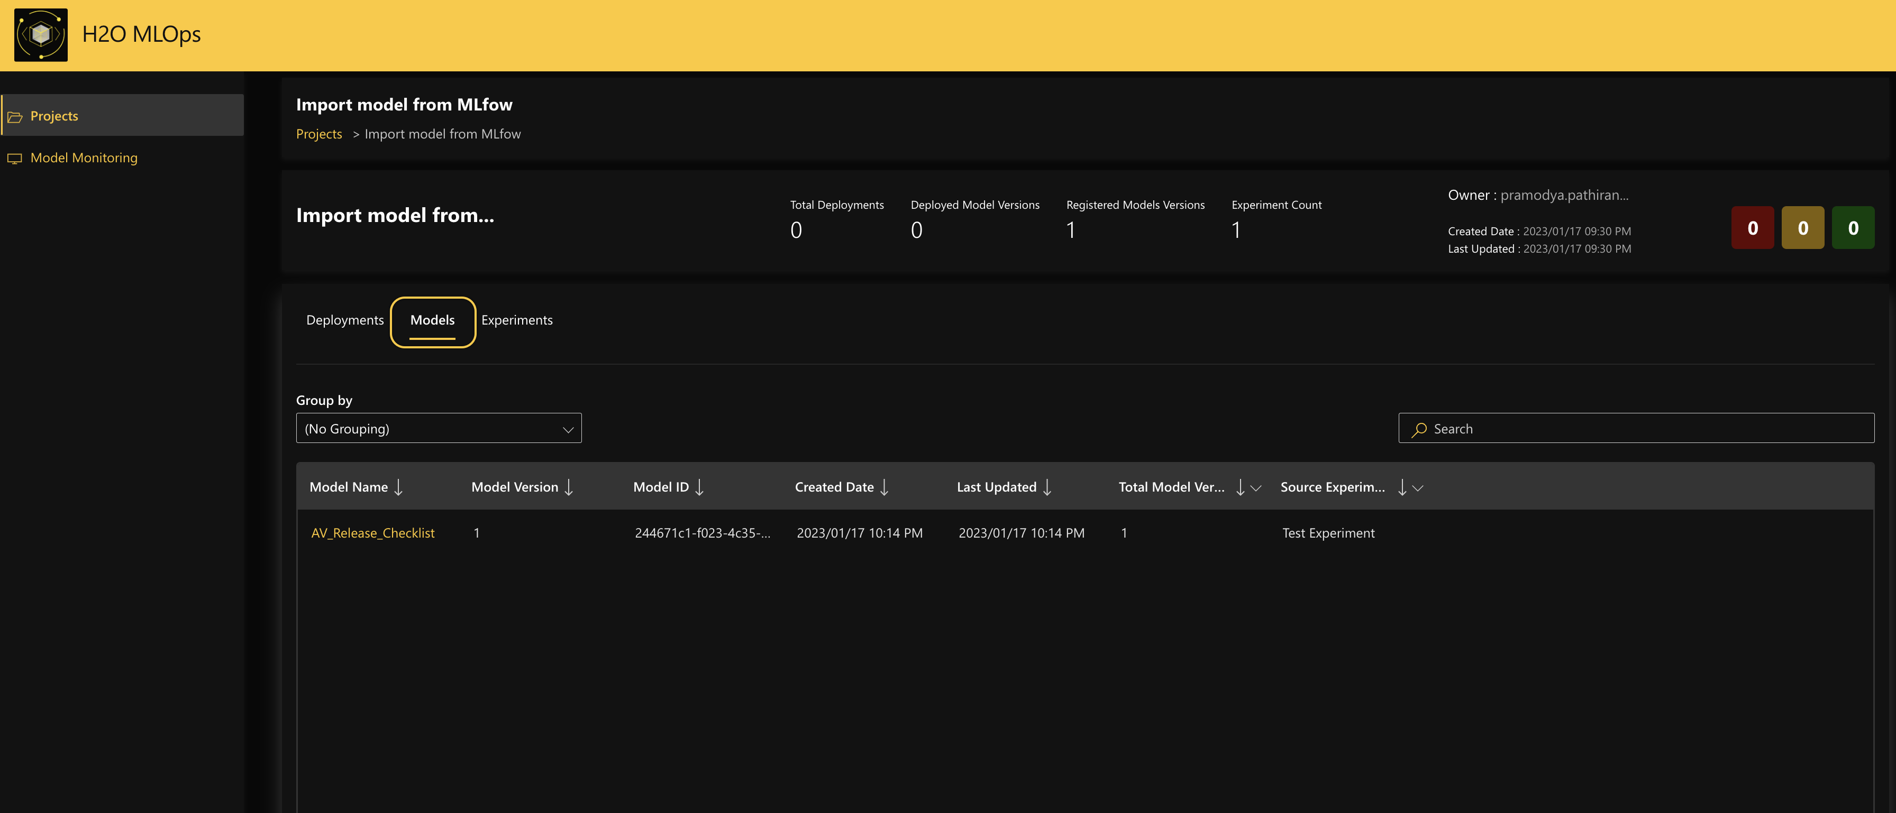Screen dimensions: 1896x813
Task: Click the Total Deployments count
Action: 796,230
